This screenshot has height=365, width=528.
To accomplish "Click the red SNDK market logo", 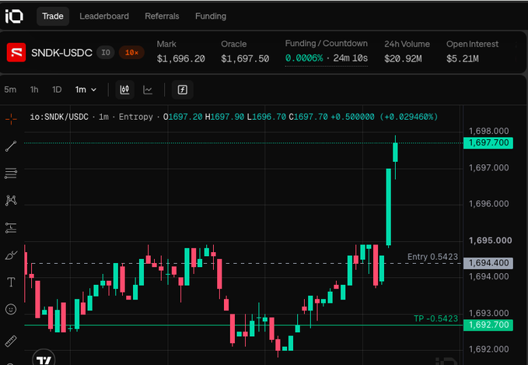I will (x=16, y=53).
